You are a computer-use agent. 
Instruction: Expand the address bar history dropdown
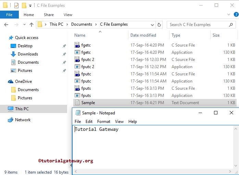(x=152, y=25)
